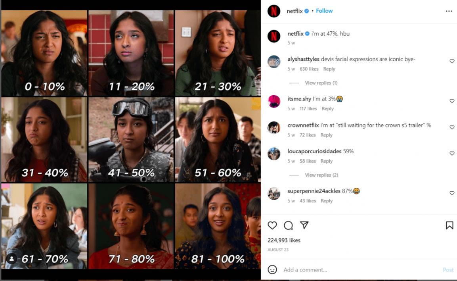This screenshot has height=281, width=457.
Task: Submit the comment with Post button
Action: coord(448,270)
